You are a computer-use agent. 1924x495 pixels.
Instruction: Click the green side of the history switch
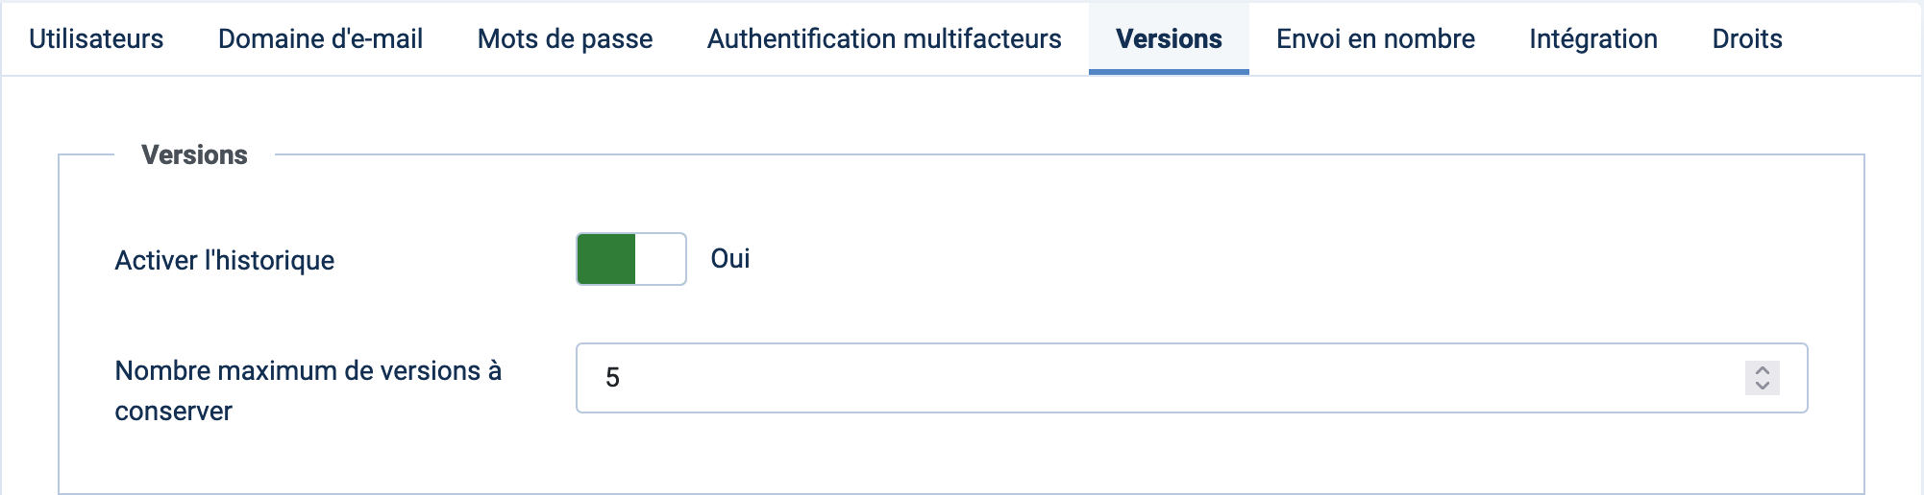point(606,259)
